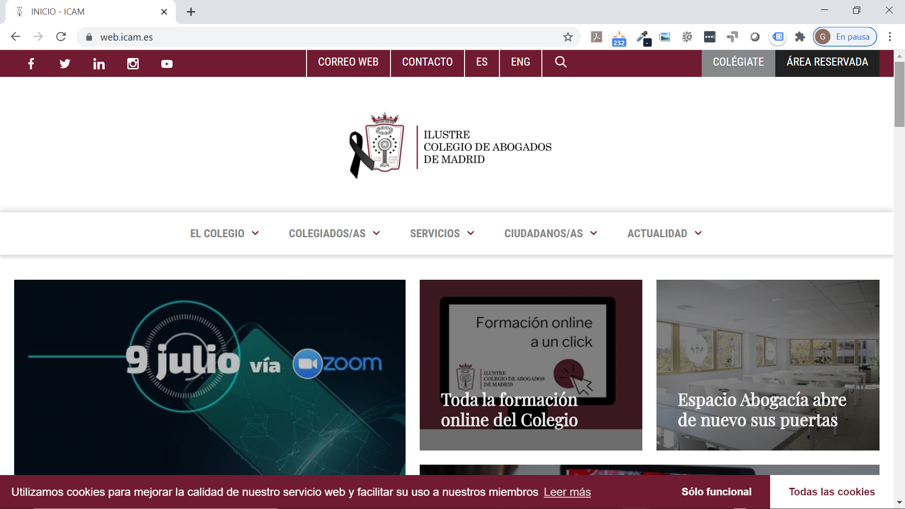Open Toda la formación online card
This screenshot has width=905, height=509.
(x=531, y=365)
